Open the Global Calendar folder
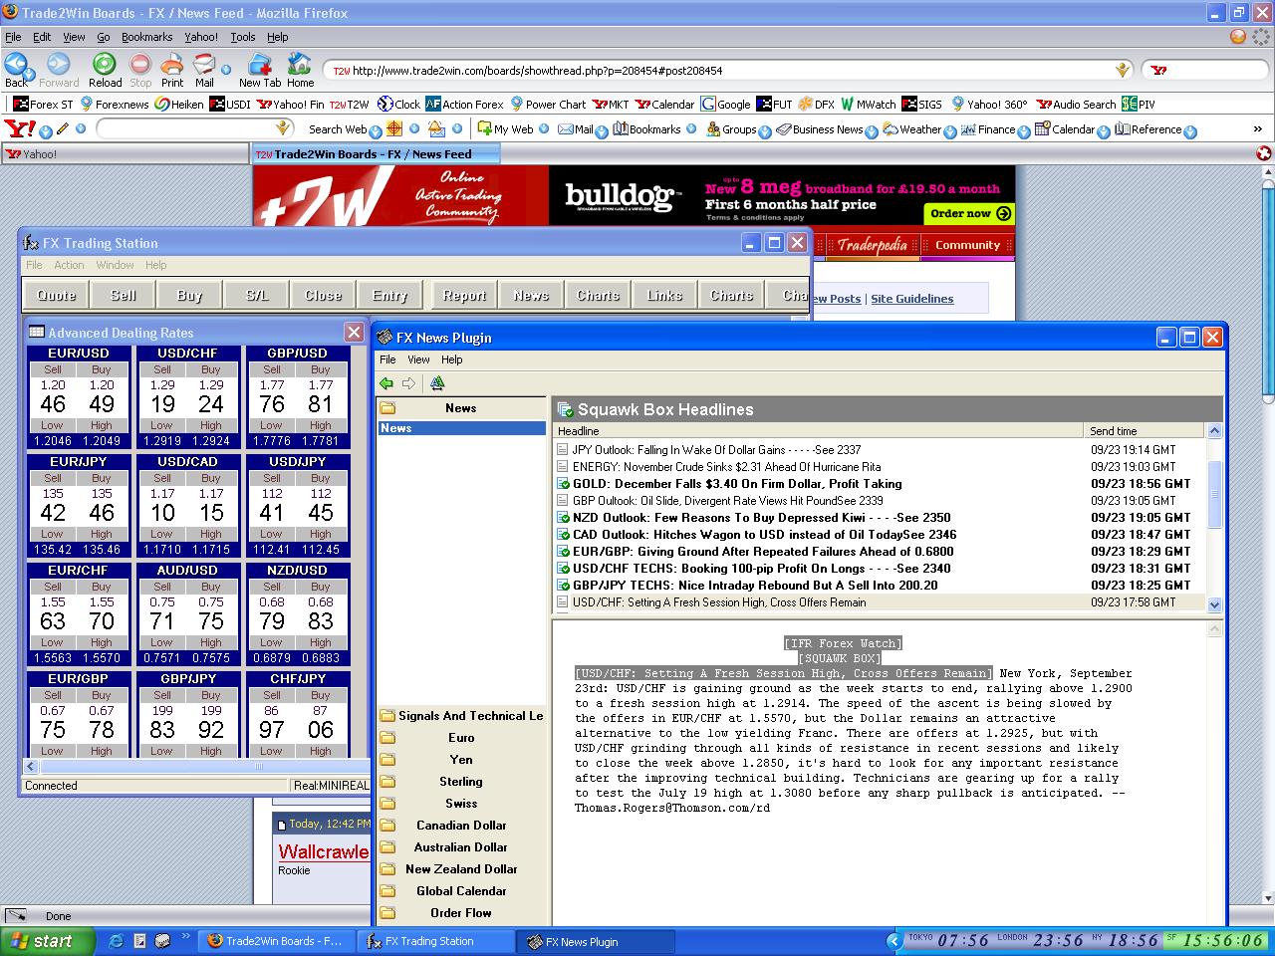 461,891
